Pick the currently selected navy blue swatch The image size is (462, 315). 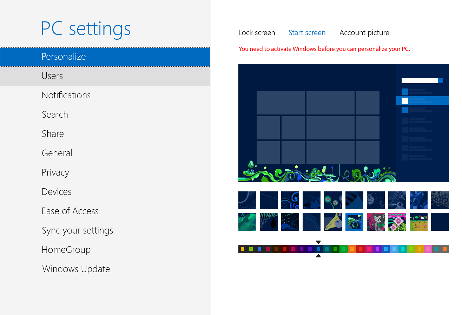pyautogui.click(x=318, y=249)
